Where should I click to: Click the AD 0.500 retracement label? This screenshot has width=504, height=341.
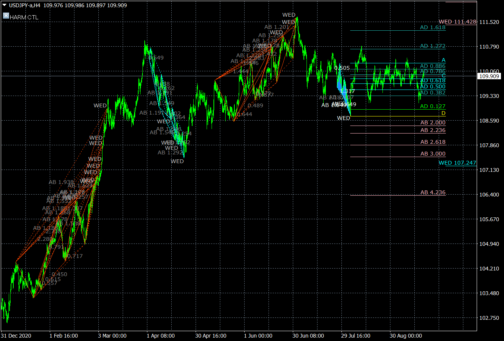coord(433,86)
